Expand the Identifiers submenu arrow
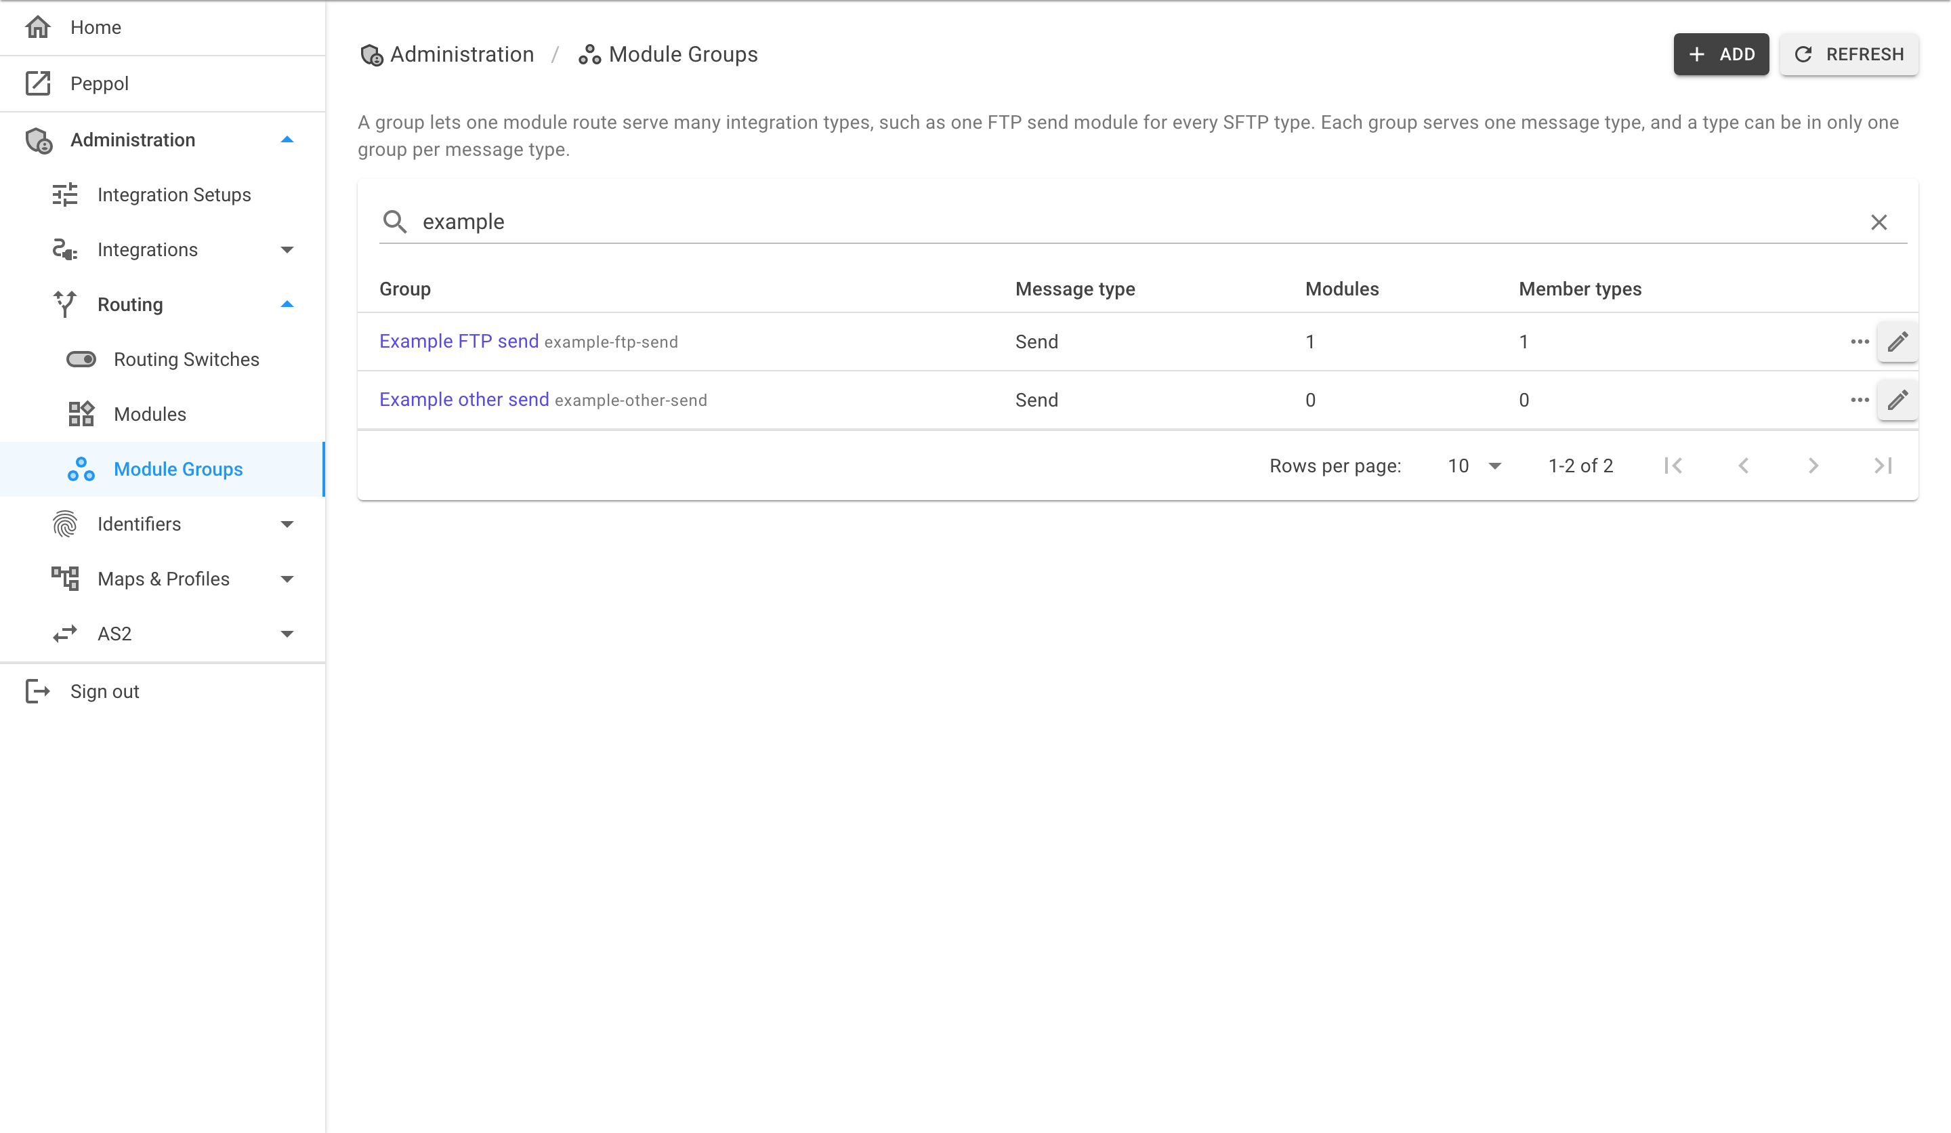Screen dimensions: 1951x1133 coord(287,524)
